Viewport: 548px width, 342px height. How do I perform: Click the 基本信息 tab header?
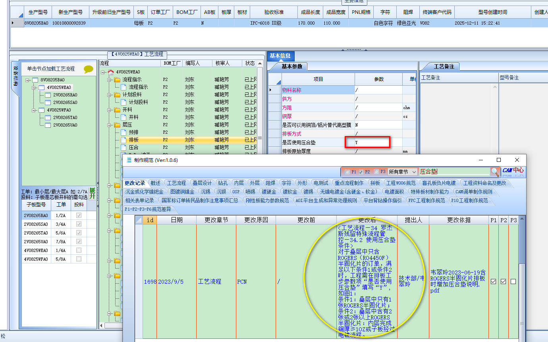[x=280, y=56]
